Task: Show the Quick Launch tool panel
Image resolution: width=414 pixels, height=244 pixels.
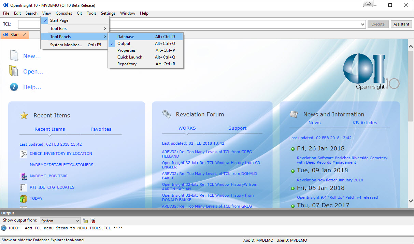Action: coord(146,57)
